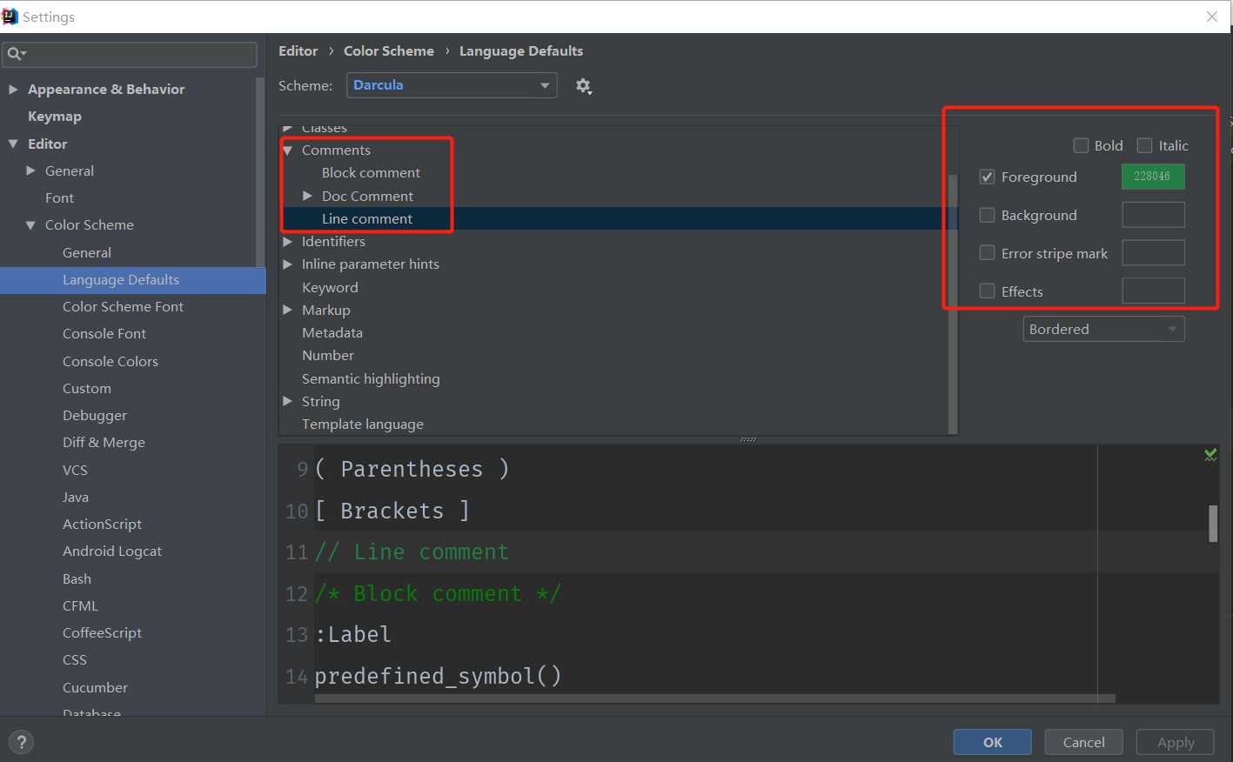This screenshot has height=762, width=1233.
Task: Click the green inspection checkmark in preview
Action: (x=1210, y=455)
